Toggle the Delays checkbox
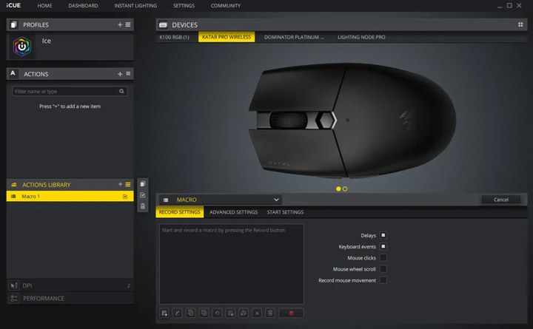This screenshot has width=533, height=329. [383, 235]
